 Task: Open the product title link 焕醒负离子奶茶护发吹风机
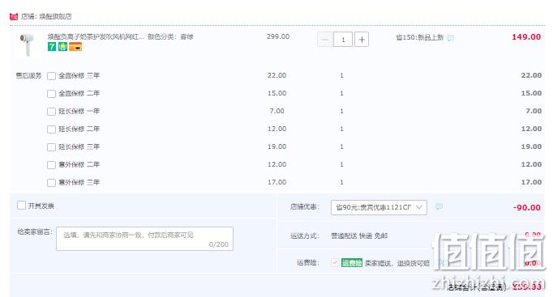point(96,36)
